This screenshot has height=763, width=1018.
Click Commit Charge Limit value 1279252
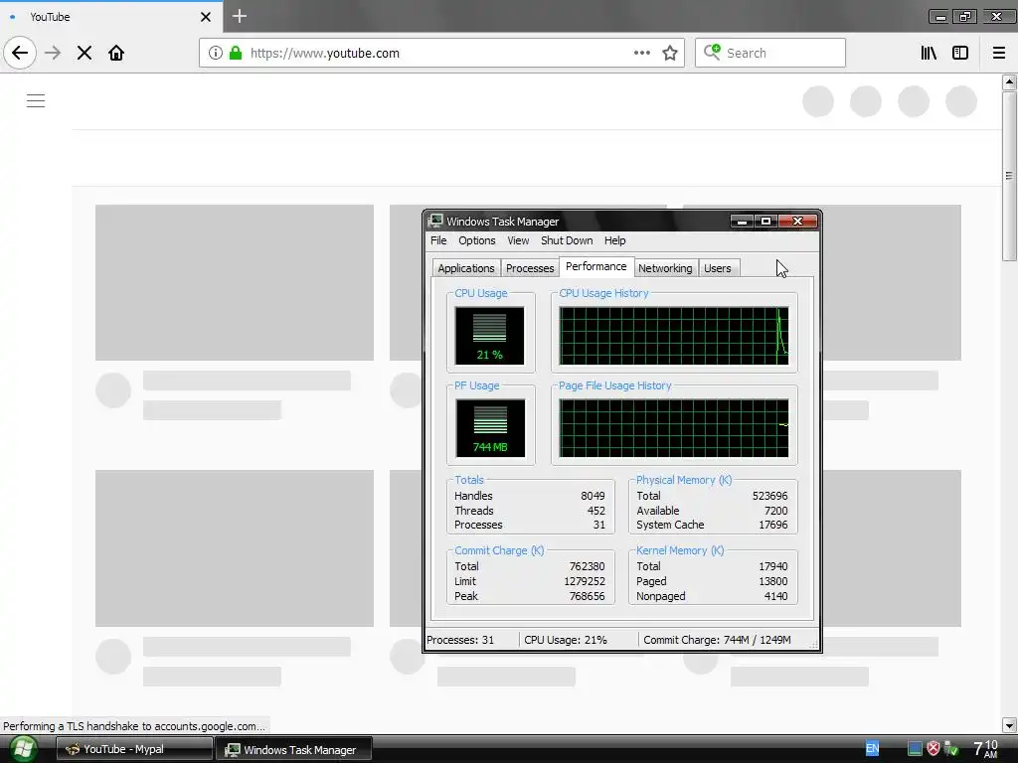(585, 581)
